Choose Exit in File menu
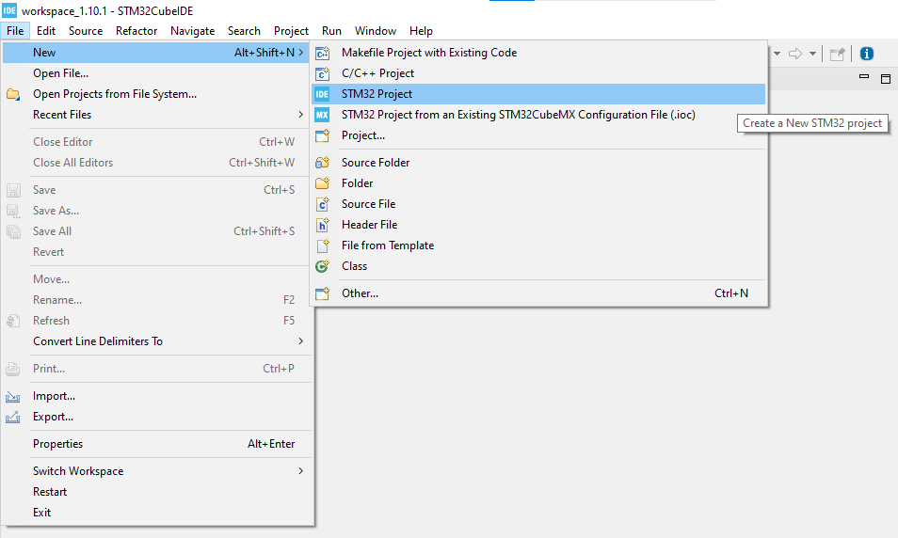898x538 pixels. (x=158, y=513)
